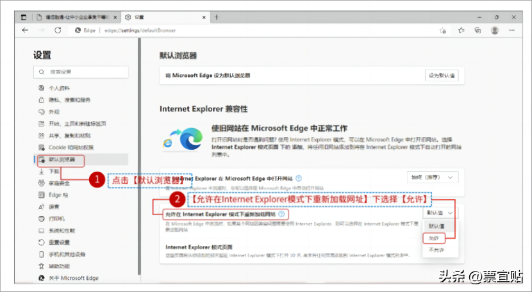Click the Internet Explorer 模式页面 heading
The width and height of the screenshot is (532, 292).
199,247
